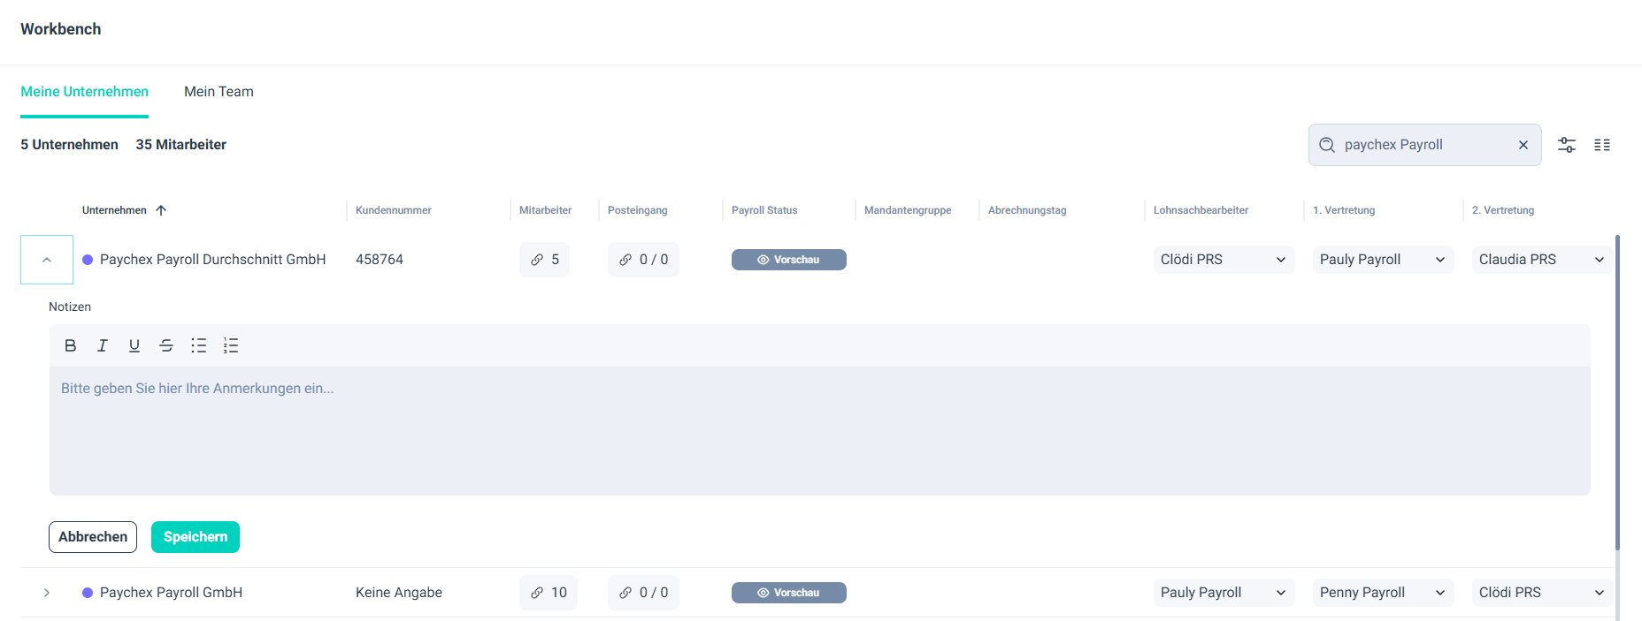Select the Meine Unternehmen tab
The image size is (1642, 621).
[85, 92]
